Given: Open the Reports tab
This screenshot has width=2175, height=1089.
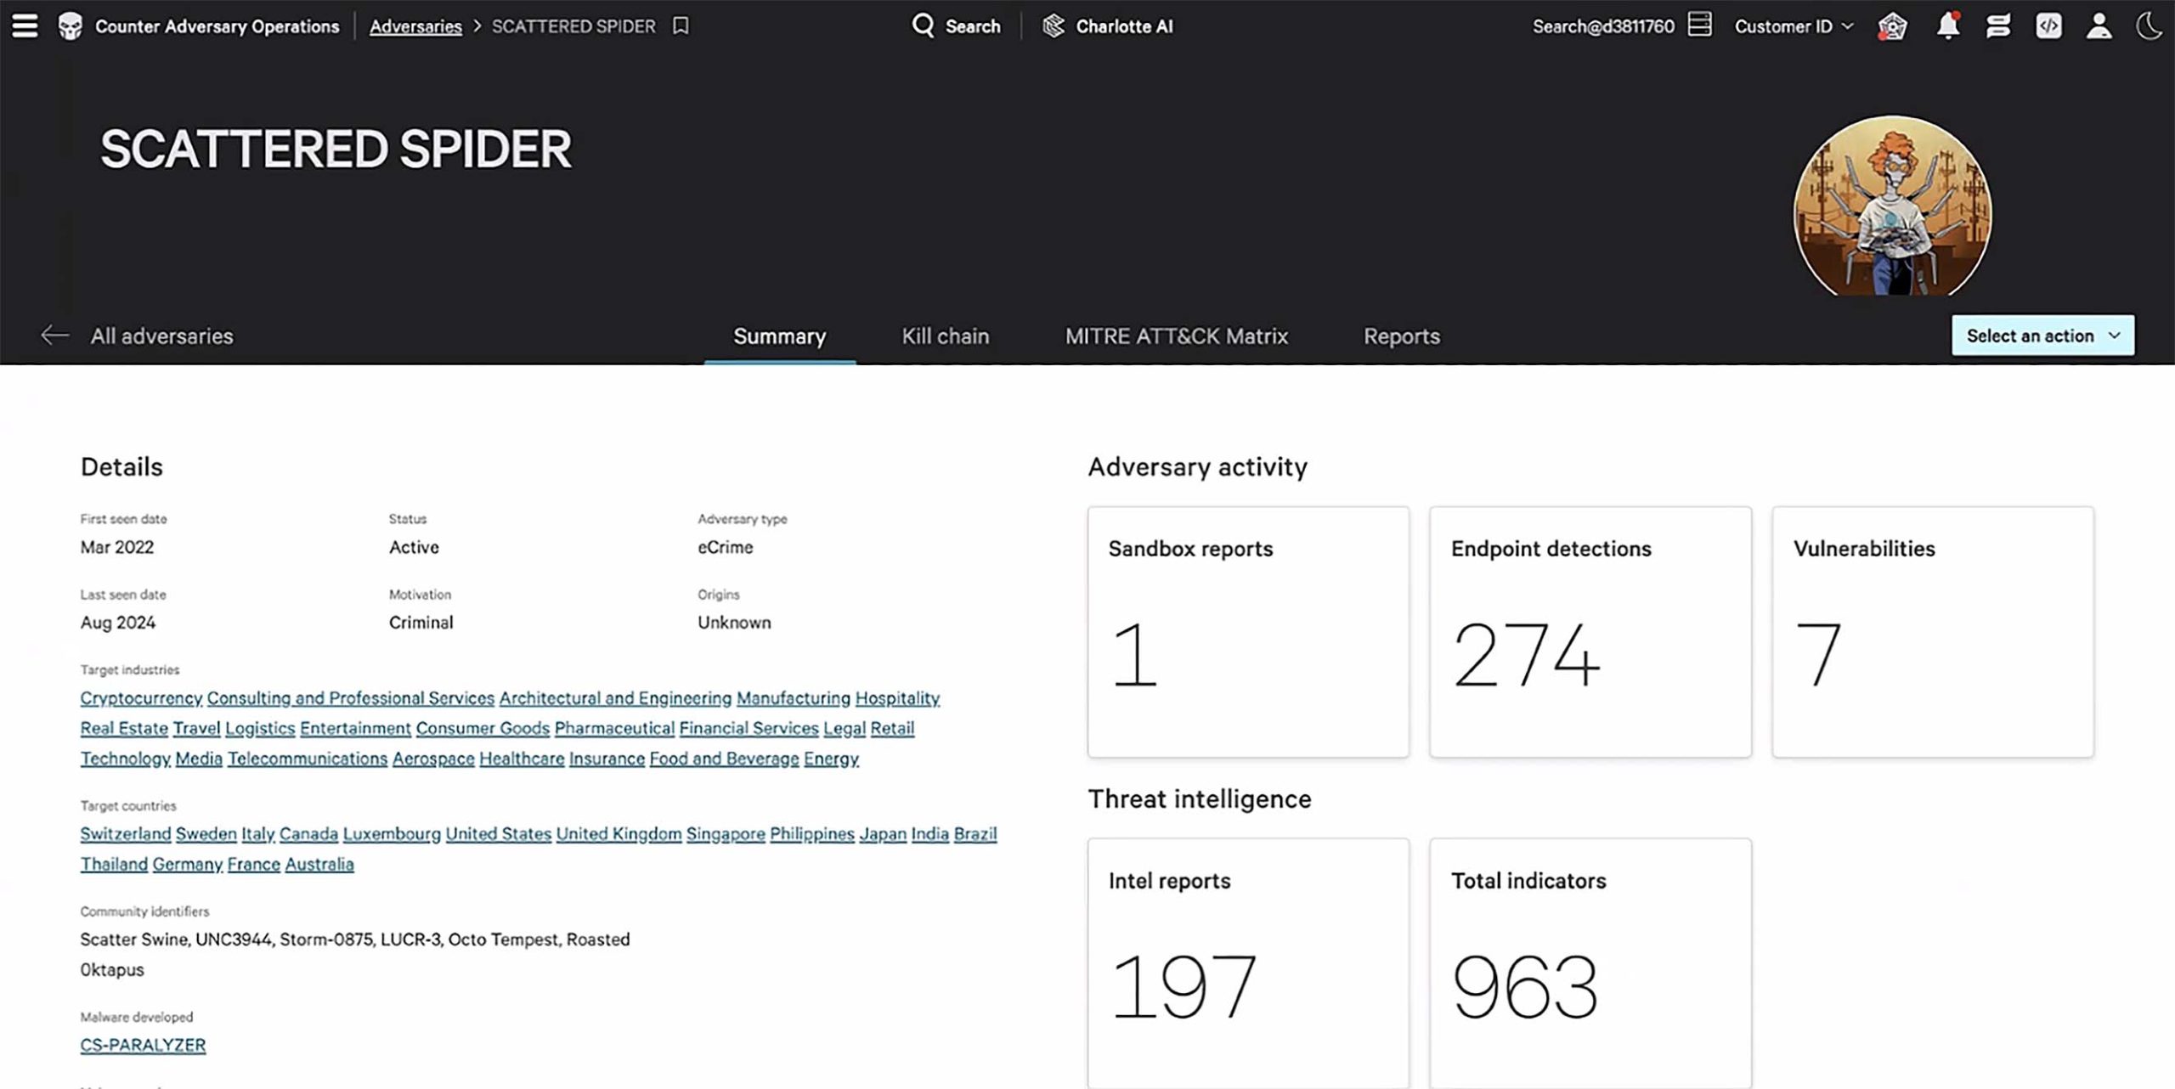Looking at the screenshot, I should 1402,336.
